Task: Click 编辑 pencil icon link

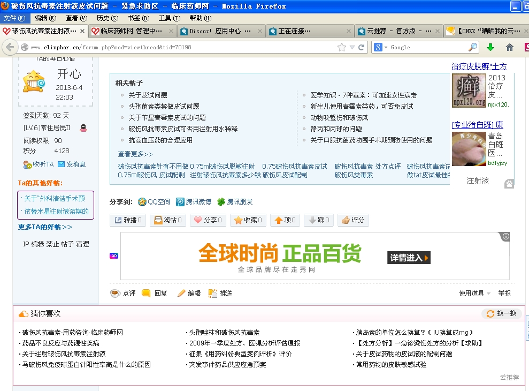Action: 189,294
